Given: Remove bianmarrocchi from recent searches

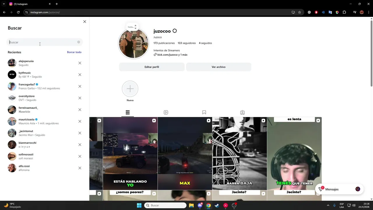Looking at the screenshot, I should point(80,145).
